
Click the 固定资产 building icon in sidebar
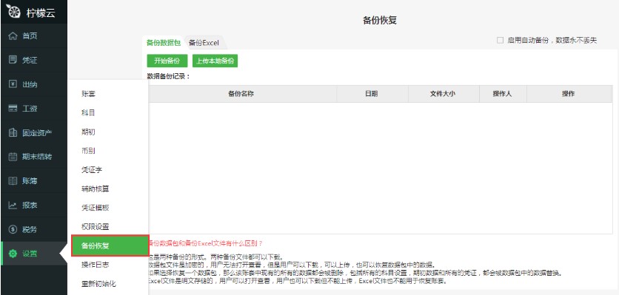click(x=13, y=132)
